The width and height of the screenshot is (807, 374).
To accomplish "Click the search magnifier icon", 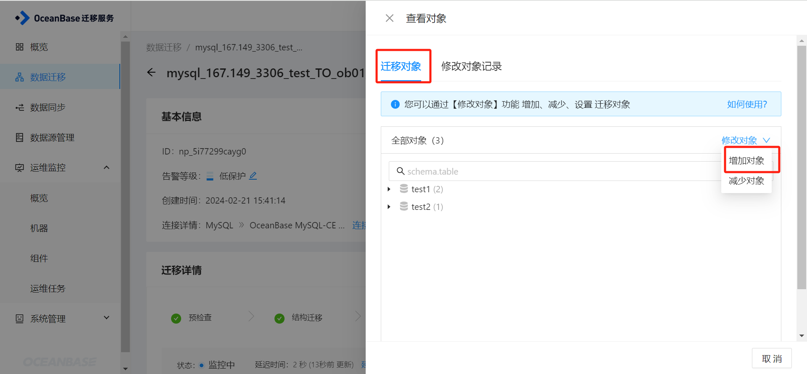I will pos(401,171).
